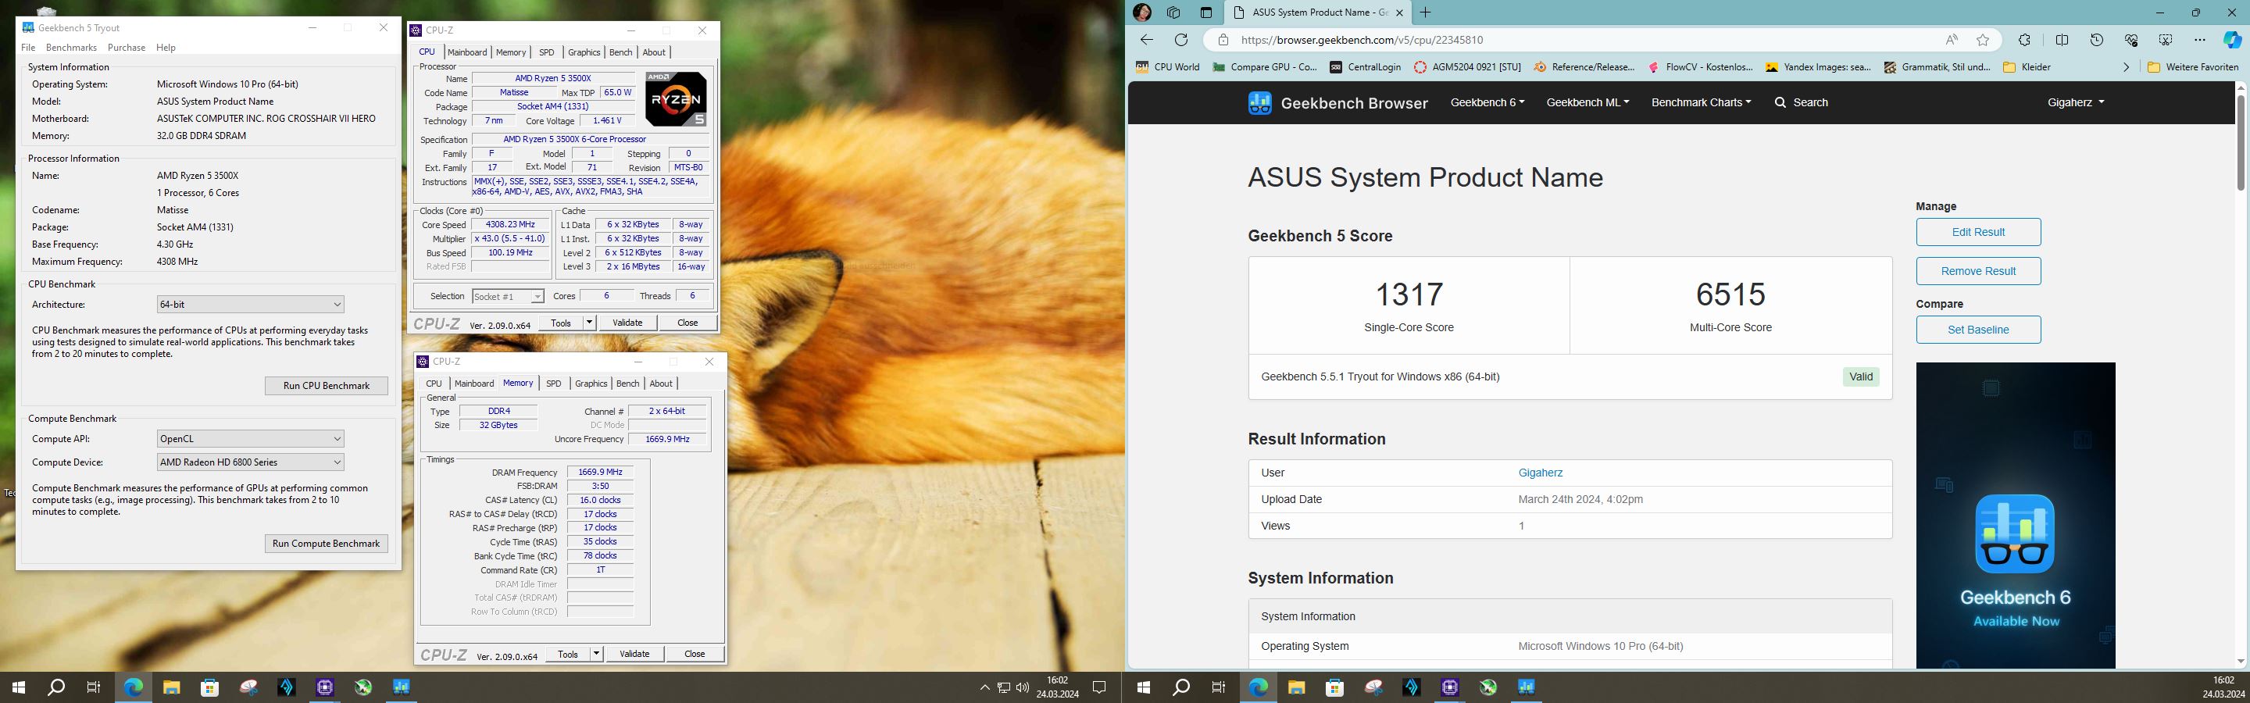Open Search in Geekbench Browser nav
Image resolution: width=2250 pixels, height=703 pixels.
point(1801,102)
